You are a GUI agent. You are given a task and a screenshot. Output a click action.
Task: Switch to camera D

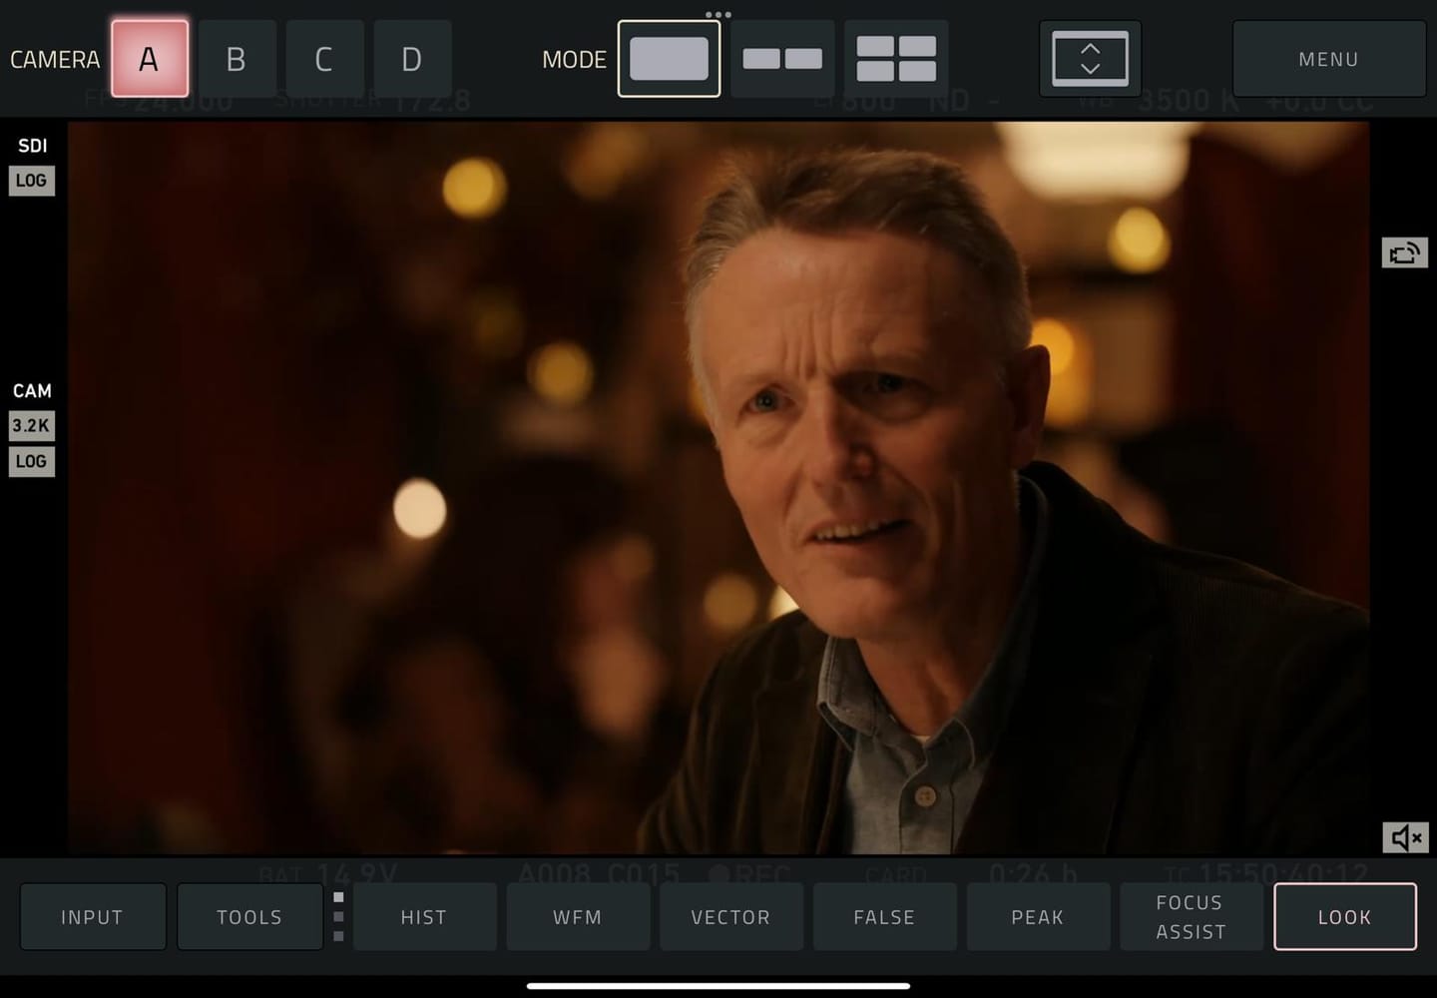[x=412, y=59]
